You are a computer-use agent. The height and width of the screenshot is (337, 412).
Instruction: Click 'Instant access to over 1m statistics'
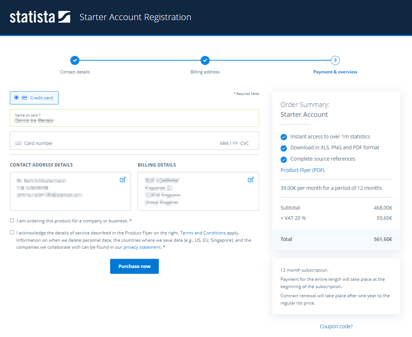click(330, 137)
